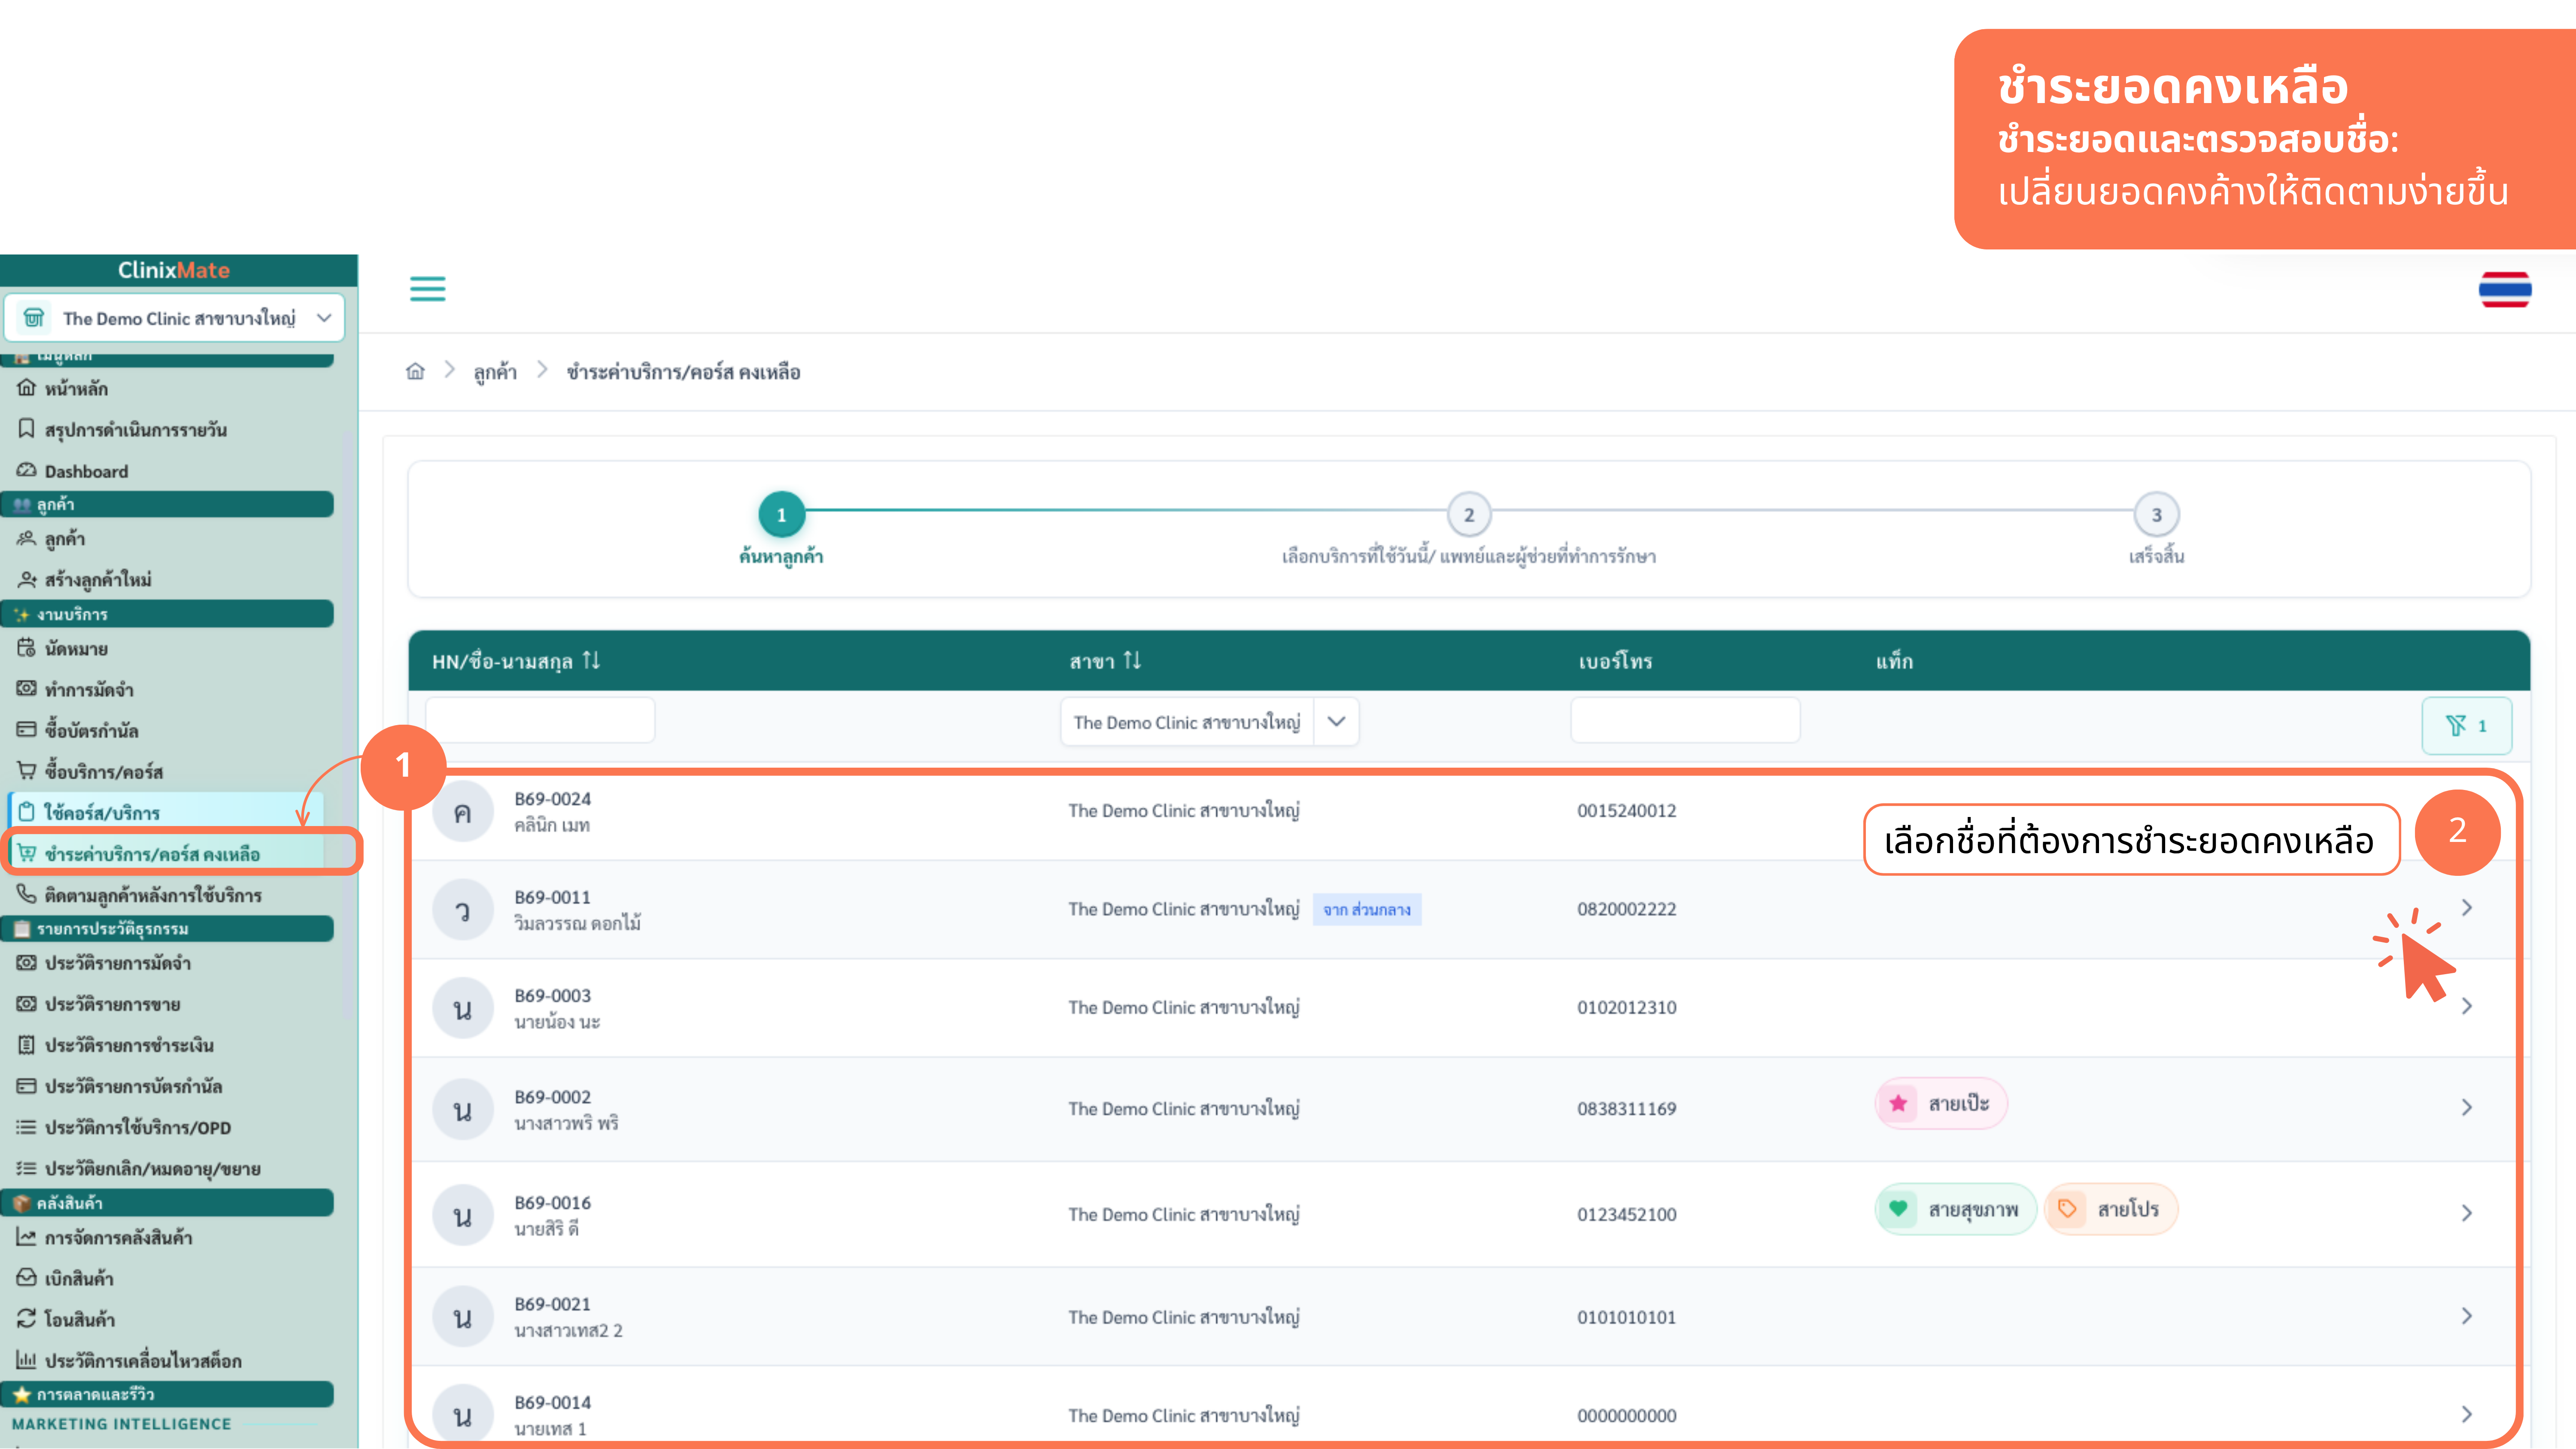Open หน้าหลัก in the sidebar
The image size is (2576, 1449).
76,388
